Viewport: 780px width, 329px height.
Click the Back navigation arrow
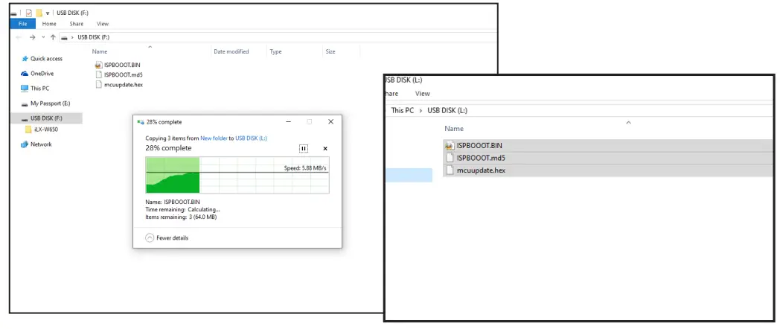click(19, 37)
